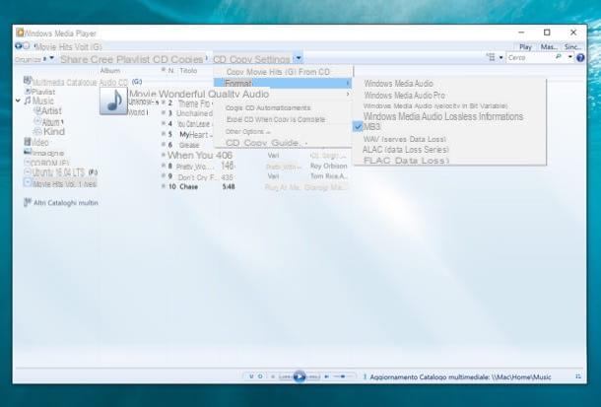Click the CD Copy Settings button

point(251,59)
